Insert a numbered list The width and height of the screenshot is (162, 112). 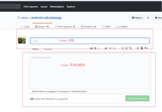pos(126,48)
